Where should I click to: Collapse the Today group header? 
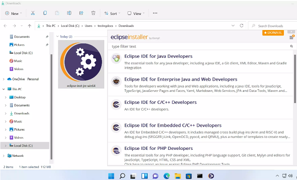tap(57, 36)
